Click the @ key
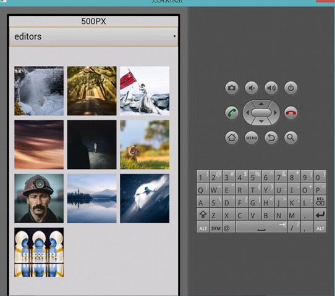Image resolution: width=335 pixels, height=296 pixels. point(229,227)
